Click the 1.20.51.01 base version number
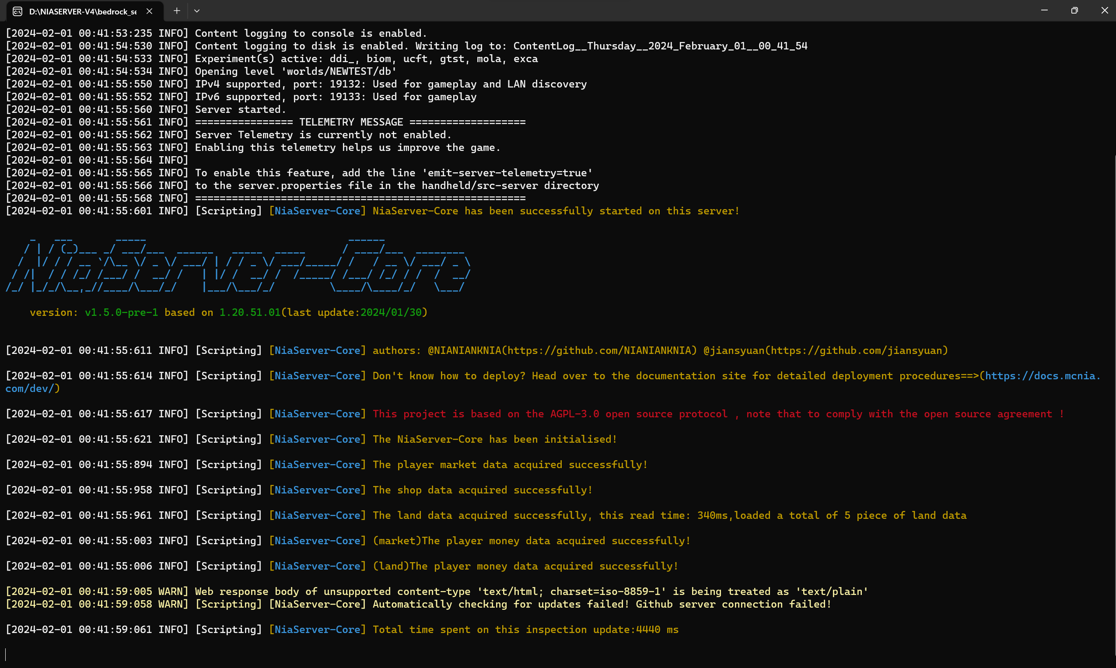Screen dimensions: 1116x668 pos(250,312)
